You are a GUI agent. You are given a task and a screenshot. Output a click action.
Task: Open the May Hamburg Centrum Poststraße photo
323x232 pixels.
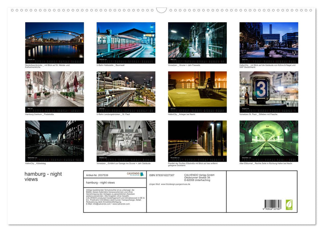55,92
